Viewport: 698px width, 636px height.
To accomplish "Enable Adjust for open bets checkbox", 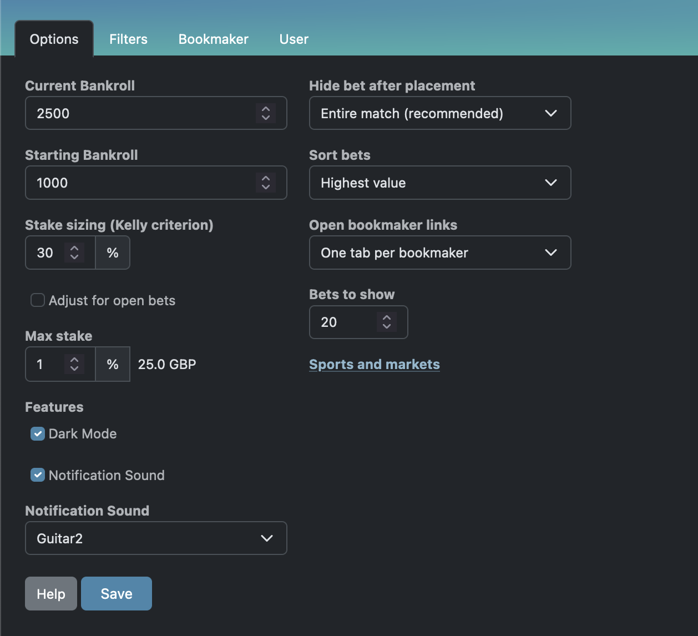I will point(38,300).
